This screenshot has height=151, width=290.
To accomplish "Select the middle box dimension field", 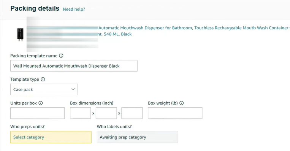I will [x=106, y=113].
